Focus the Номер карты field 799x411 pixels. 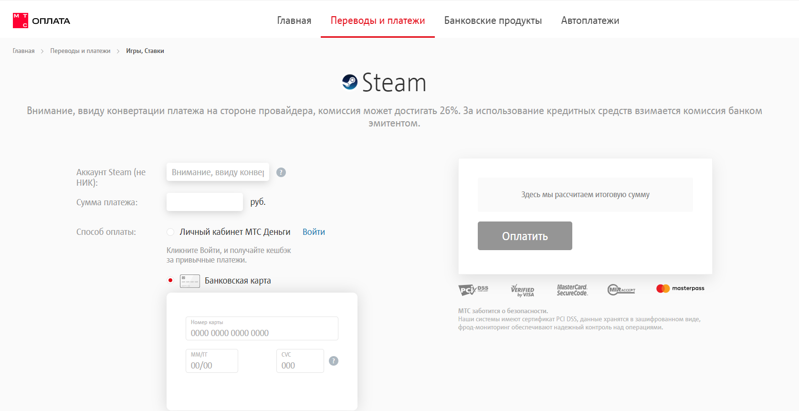tap(262, 328)
